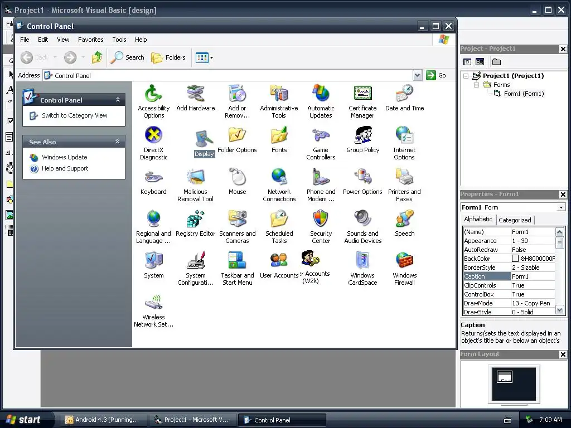Open Speech settings icon
This screenshot has width=571, height=428.
tap(404, 223)
